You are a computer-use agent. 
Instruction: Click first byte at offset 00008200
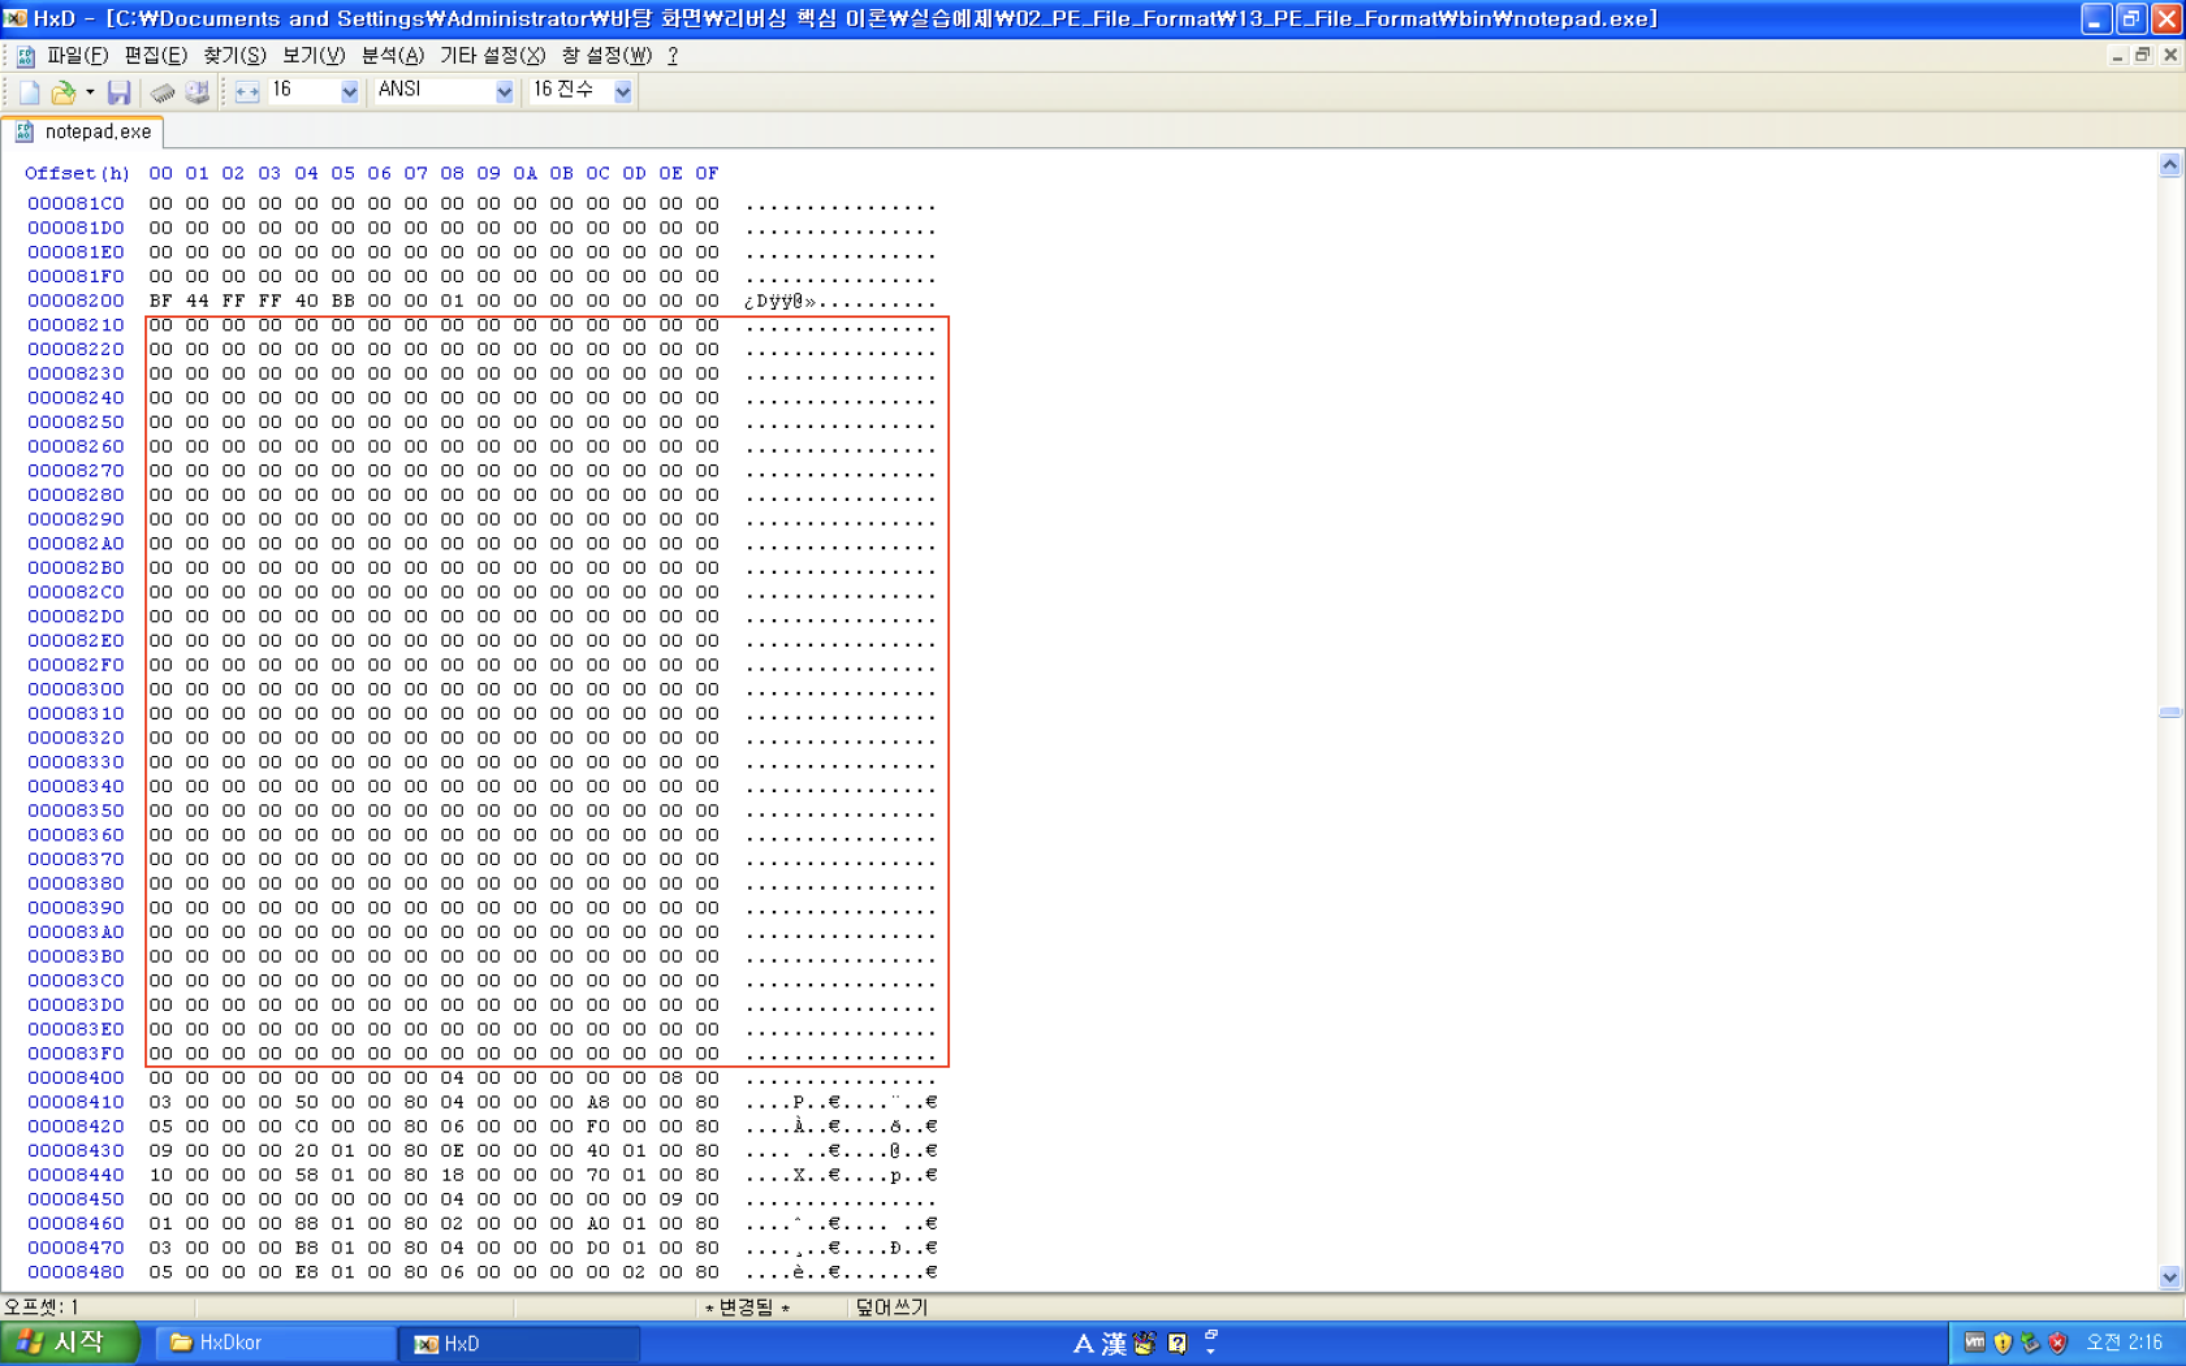[x=161, y=301]
